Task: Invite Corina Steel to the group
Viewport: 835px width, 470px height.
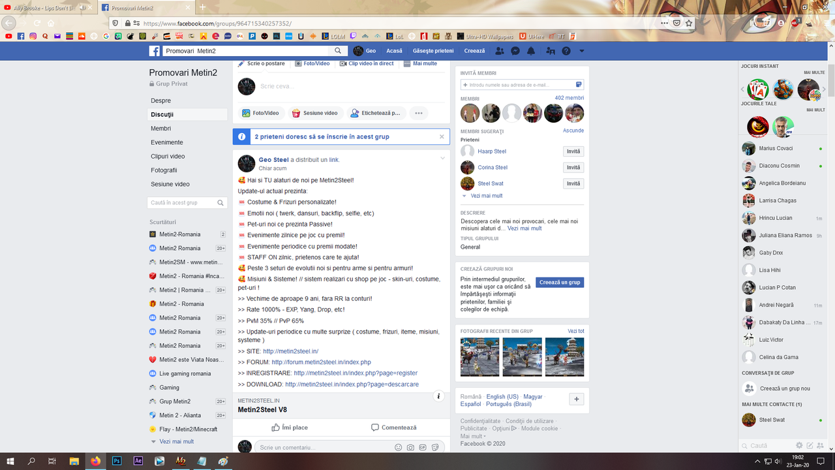Action: (573, 168)
